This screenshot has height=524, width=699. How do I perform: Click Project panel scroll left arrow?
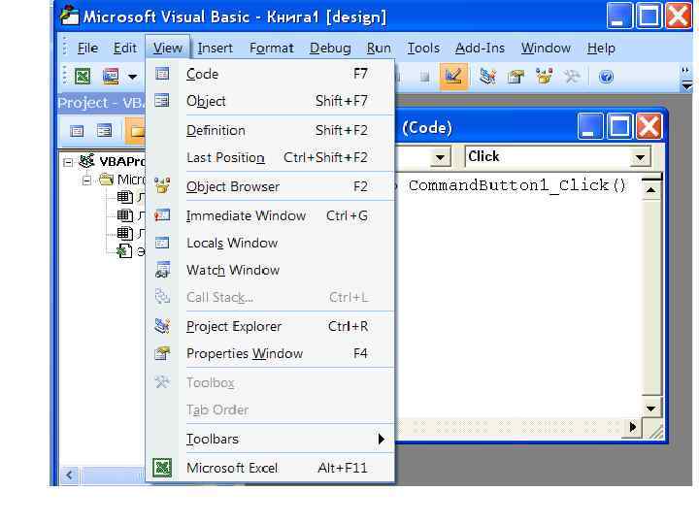tap(69, 475)
